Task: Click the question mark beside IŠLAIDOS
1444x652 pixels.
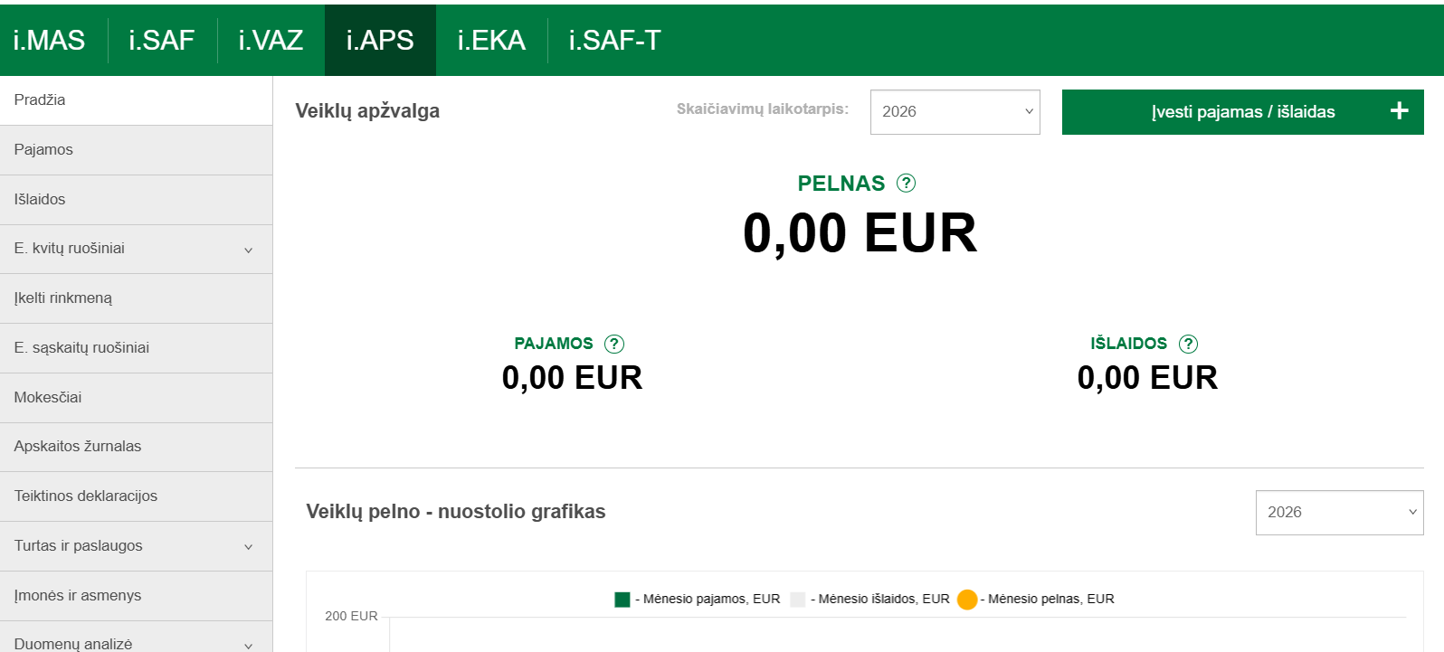Action: 1189,344
